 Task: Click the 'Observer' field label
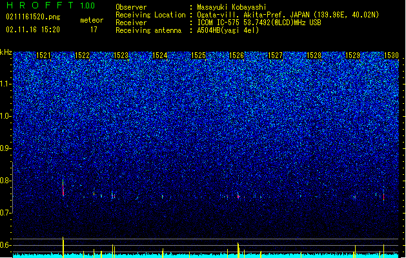tap(131, 7)
